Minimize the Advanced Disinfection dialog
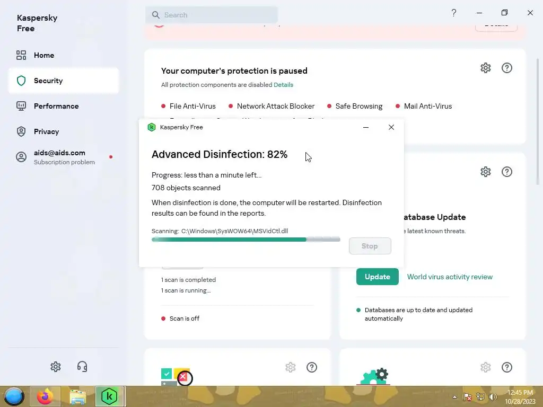 pos(366,127)
